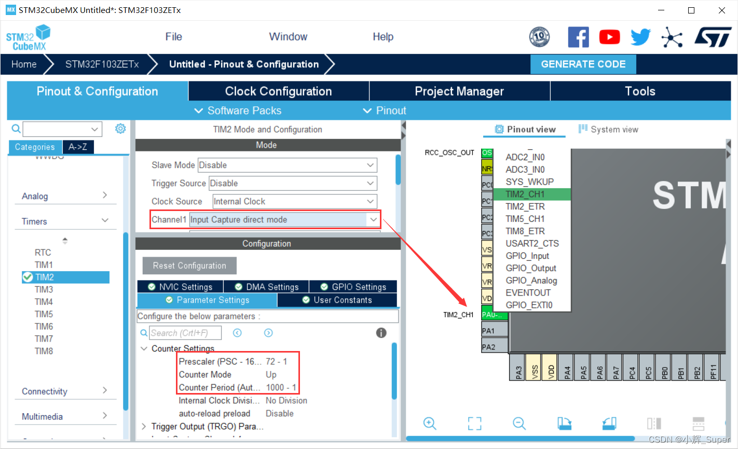Click the parameter Search (Ctrl+F) field
738x449 pixels.
[185, 333]
